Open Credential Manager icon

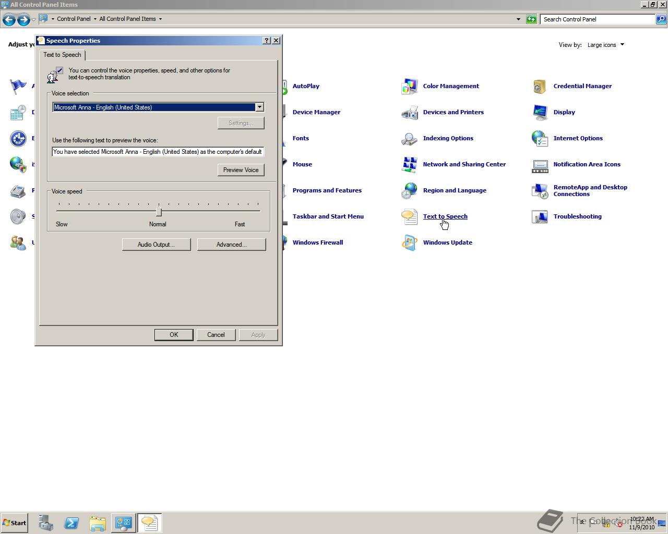point(540,86)
